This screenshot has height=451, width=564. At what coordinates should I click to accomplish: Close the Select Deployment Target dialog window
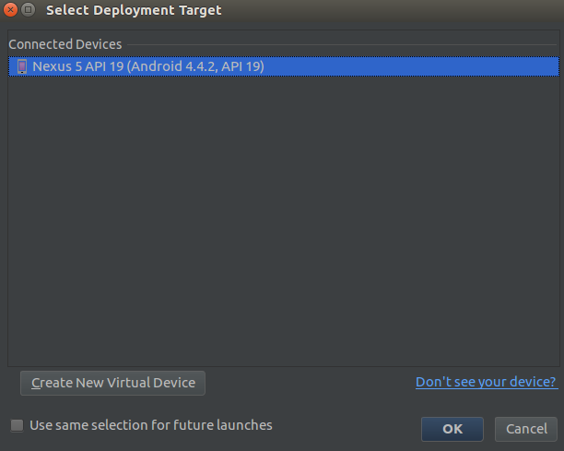point(11,10)
